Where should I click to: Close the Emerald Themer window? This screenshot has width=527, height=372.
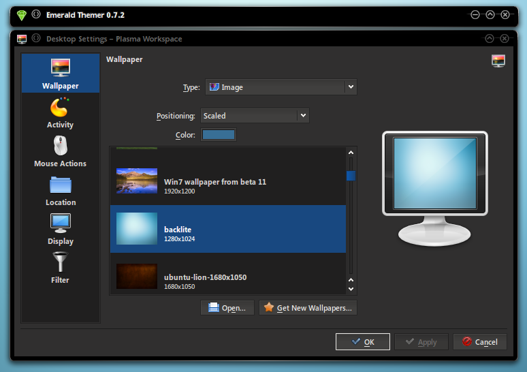pyautogui.click(x=505, y=15)
